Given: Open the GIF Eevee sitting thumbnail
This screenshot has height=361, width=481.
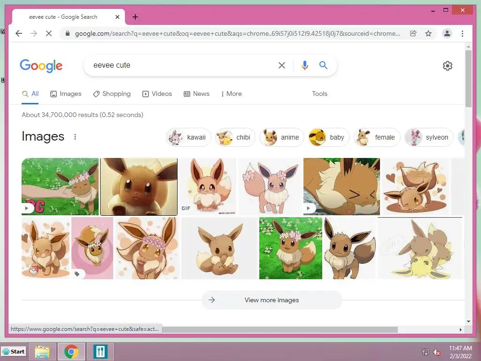Looking at the screenshot, I should point(208,187).
